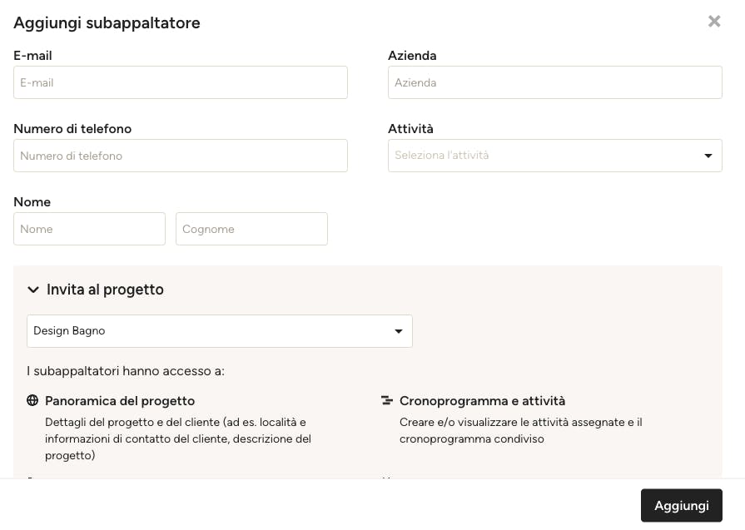This screenshot has width=745, height=530.
Task: Focus the Nome input field
Action: click(x=89, y=229)
